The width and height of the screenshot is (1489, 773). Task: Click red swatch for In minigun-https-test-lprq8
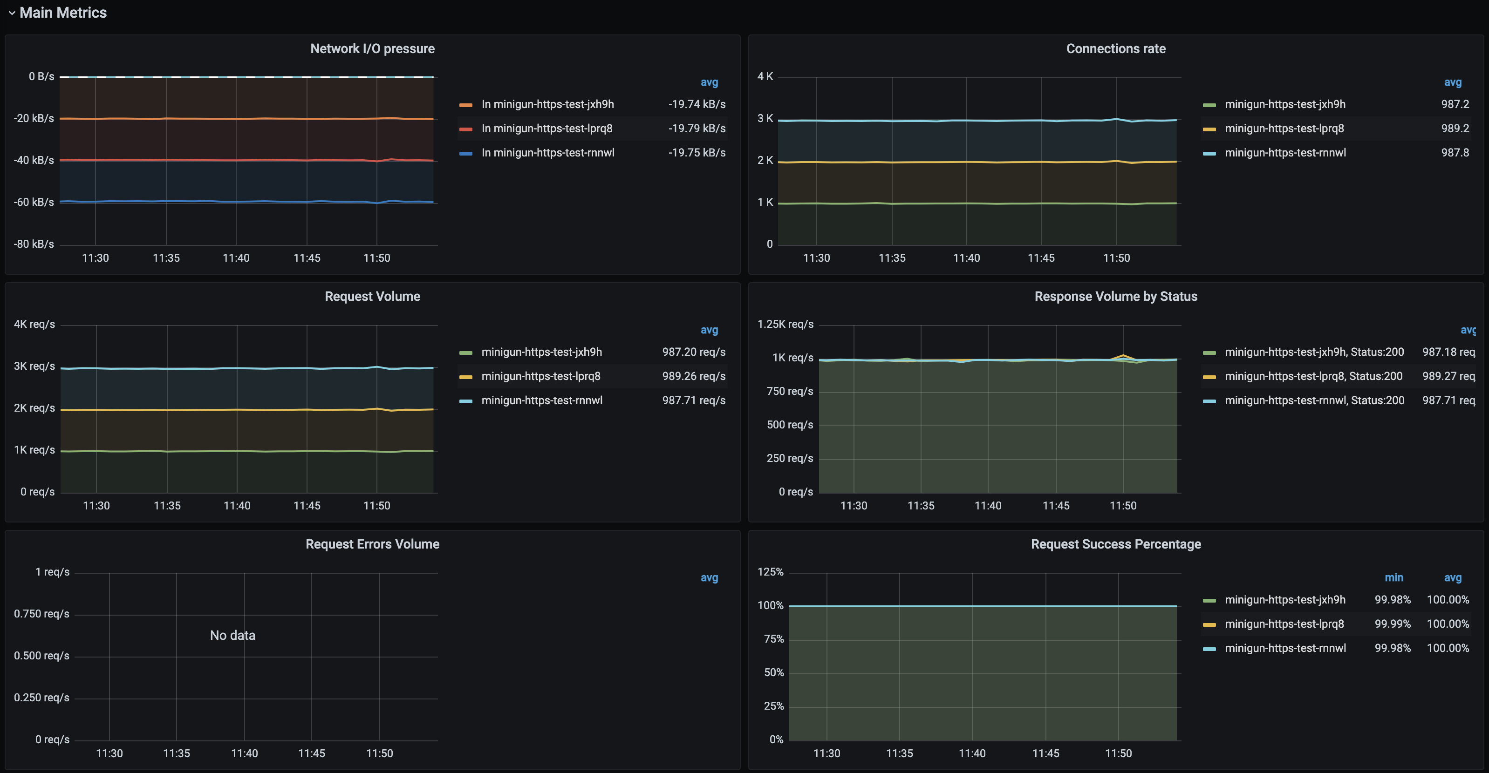(x=466, y=129)
